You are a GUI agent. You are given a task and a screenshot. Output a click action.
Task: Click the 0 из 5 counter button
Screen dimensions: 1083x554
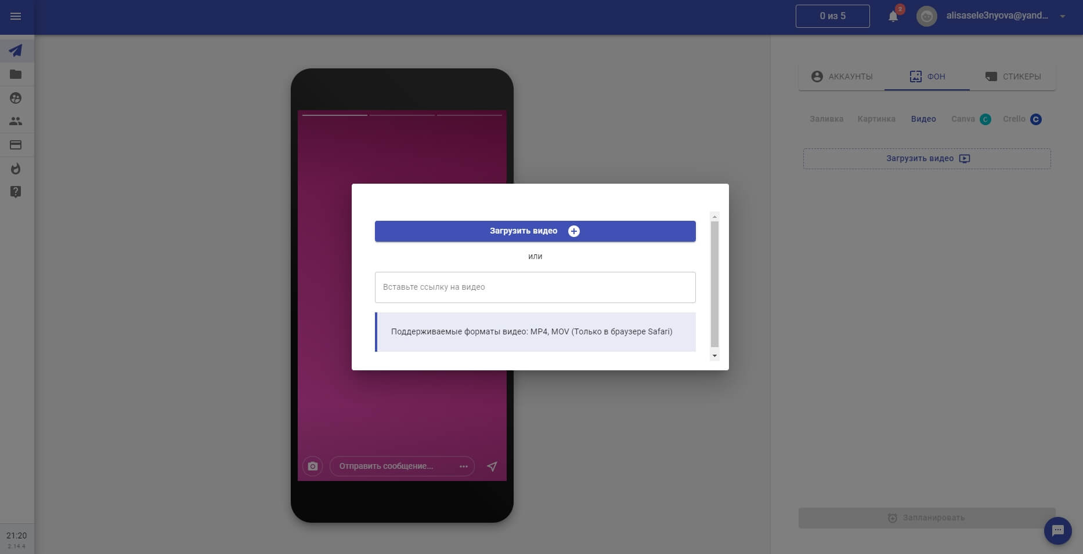[832, 16]
